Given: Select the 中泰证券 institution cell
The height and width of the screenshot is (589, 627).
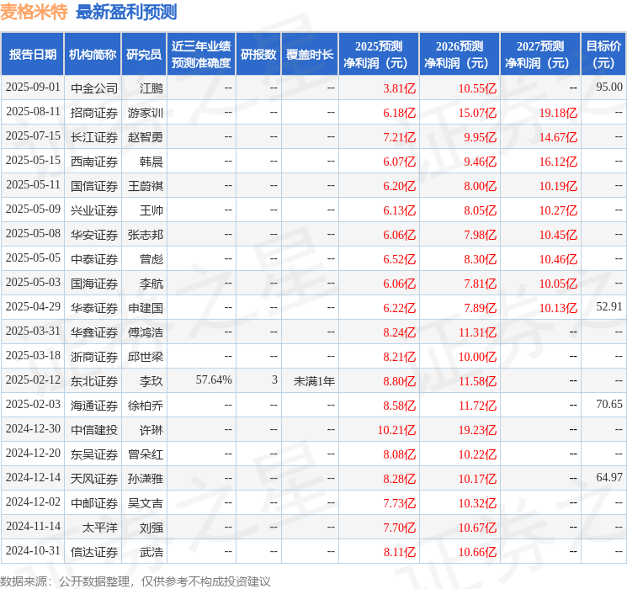Looking at the screenshot, I should pos(94,259).
